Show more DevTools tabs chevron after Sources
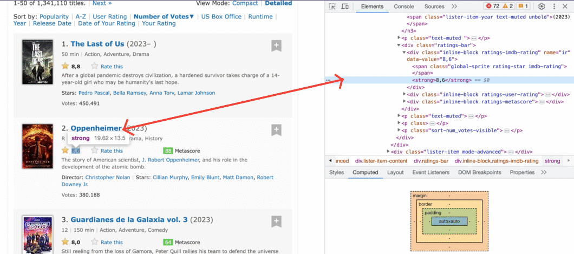Viewport: 574px width, 254px height. (x=454, y=6)
